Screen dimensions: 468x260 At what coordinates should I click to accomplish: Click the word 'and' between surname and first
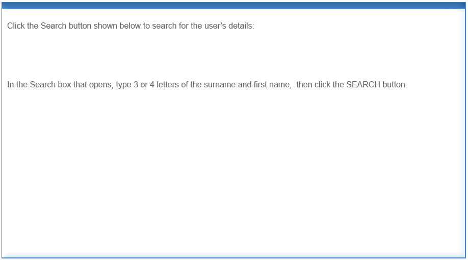point(244,85)
